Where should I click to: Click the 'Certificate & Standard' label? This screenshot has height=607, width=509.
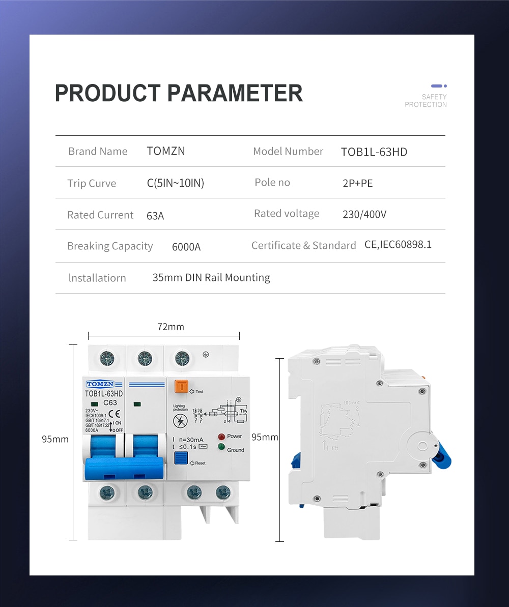pyautogui.click(x=304, y=245)
